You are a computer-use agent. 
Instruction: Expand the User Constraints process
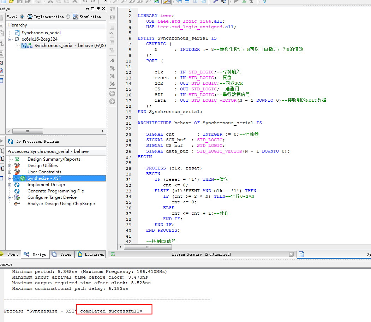(10, 172)
